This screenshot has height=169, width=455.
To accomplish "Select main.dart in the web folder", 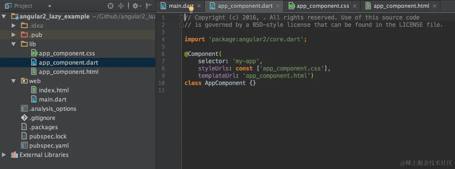I will tap(53, 99).
